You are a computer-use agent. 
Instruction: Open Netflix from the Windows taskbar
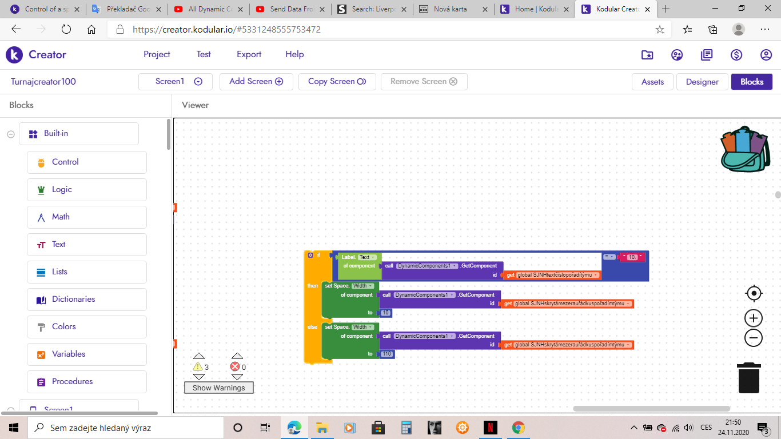pyautogui.click(x=490, y=428)
